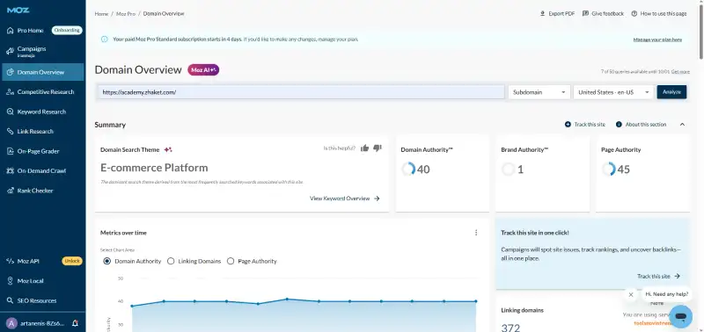Click the thumbs down icon
The width and height of the screenshot is (704, 332).
378,148
